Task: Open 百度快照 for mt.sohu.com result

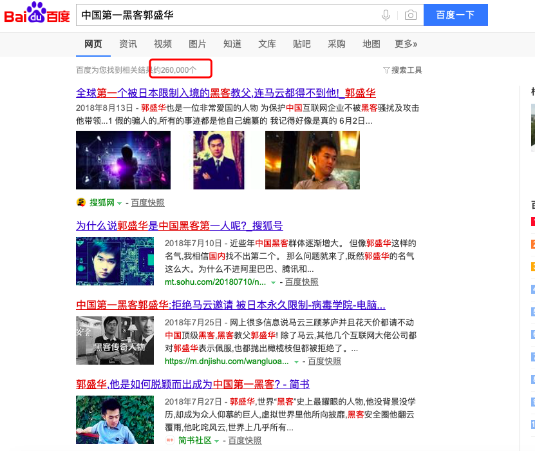Action: 301,282
